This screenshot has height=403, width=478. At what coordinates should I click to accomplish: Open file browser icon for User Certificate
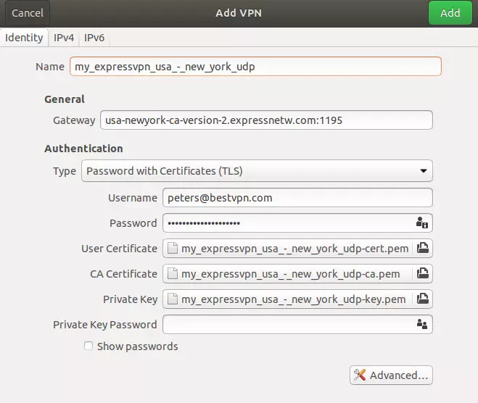tap(423, 249)
